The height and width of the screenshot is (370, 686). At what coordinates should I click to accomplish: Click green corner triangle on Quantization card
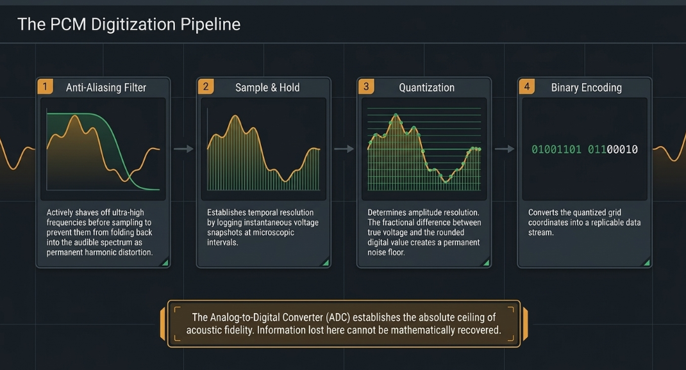487,263
